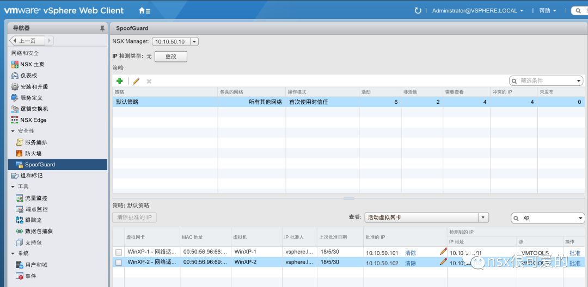Viewport: 588px width, 287px height.
Task: Sort by 虚拟网卡 column header
Action: click(x=152, y=237)
